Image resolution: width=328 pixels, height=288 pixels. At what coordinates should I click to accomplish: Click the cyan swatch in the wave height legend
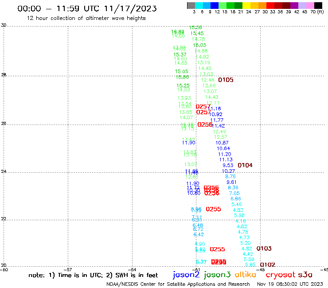(x=199, y=5)
